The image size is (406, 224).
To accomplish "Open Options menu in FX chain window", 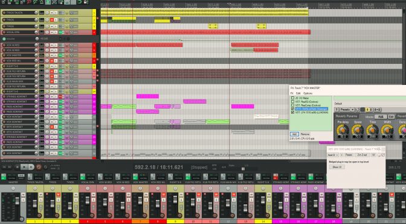I will click(308, 93).
